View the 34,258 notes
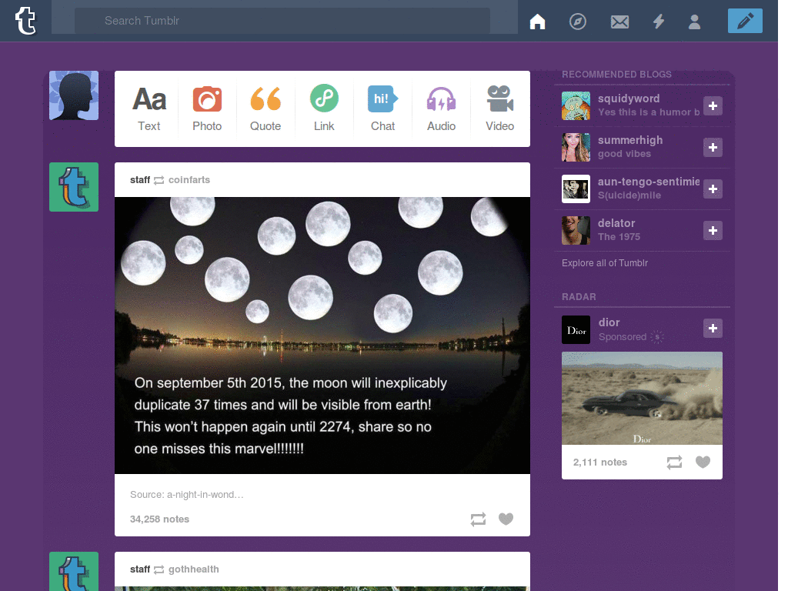 point(159,519)
